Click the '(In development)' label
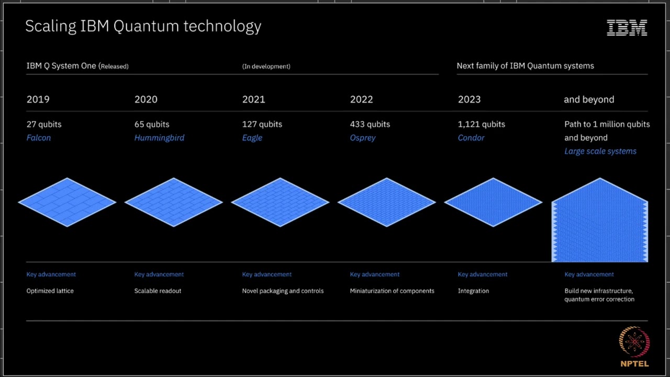Image resolution: width=670 pixels, height=377 pixels. (x=266, y=66)
